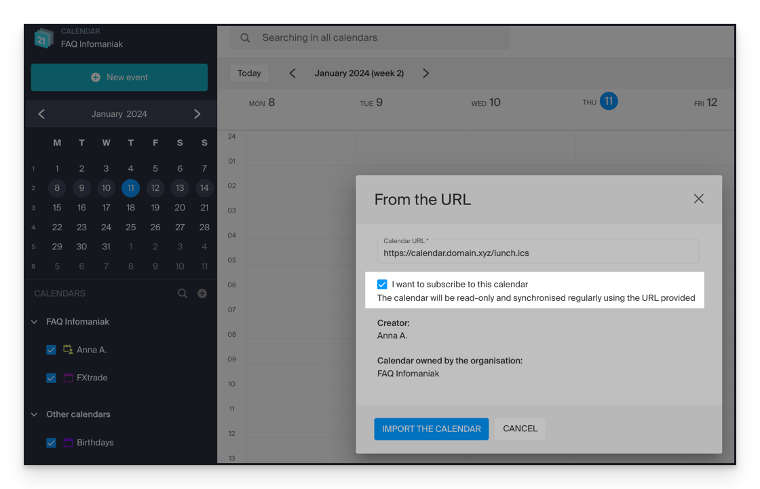This screenshot has height=489, width=760.
Task: Click the Today button
Action: click(249, 73)
